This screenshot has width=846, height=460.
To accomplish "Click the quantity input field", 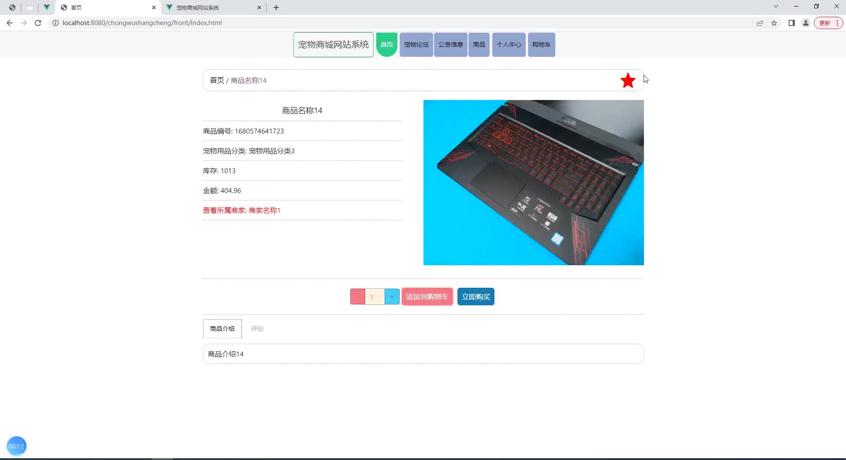I will click(x=375, y=297).
